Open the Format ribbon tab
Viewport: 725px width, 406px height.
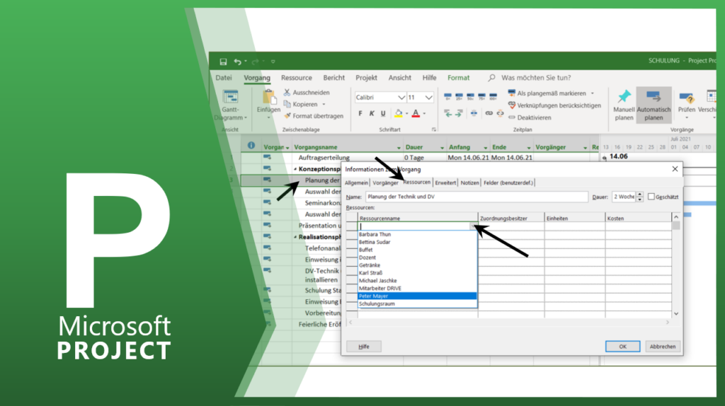pyautogui.click(x=458, y=78)
